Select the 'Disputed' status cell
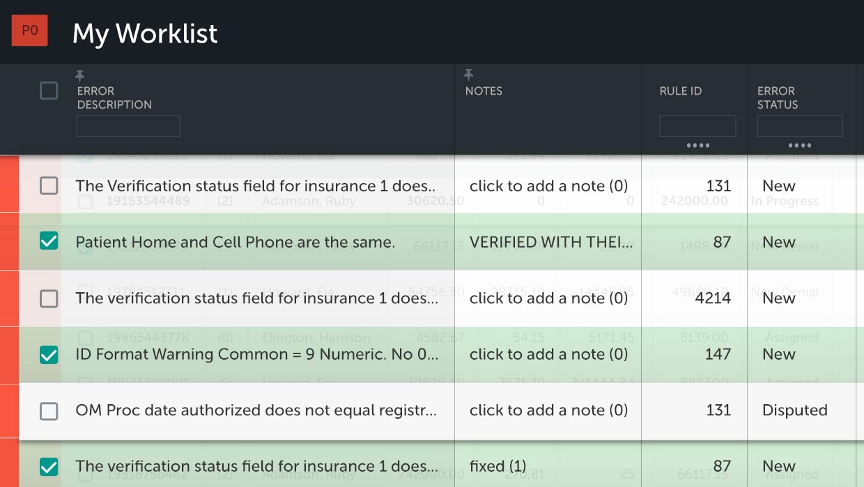The width and height of the screenshot is (864, 487). click(x=794, y=410)
